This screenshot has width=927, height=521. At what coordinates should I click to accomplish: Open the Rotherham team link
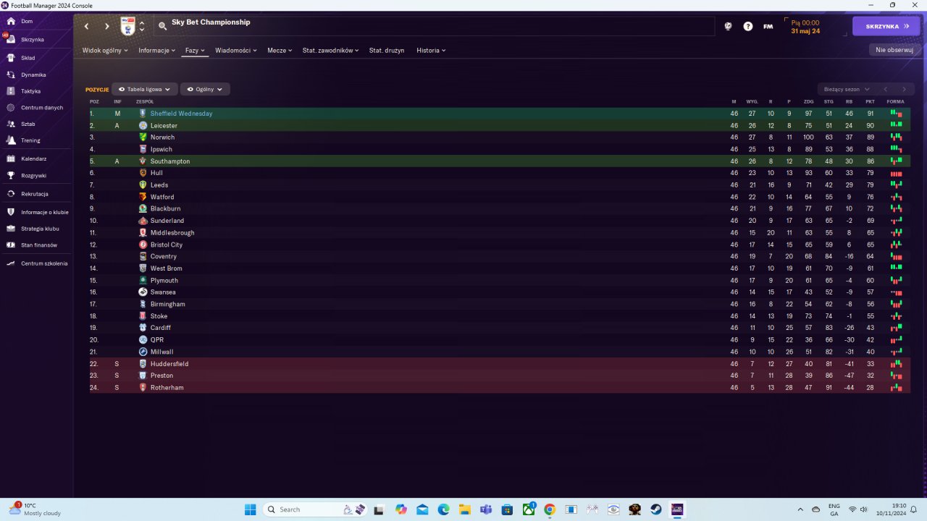click(x=167, y=388)
